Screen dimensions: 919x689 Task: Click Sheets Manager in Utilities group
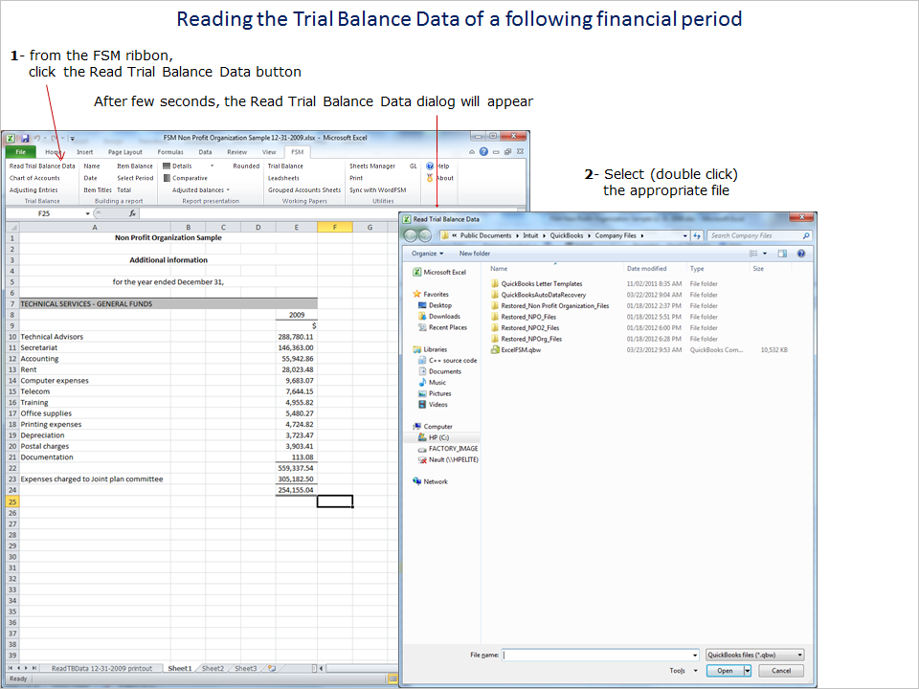pyautogui.click(x=372, y=167)
